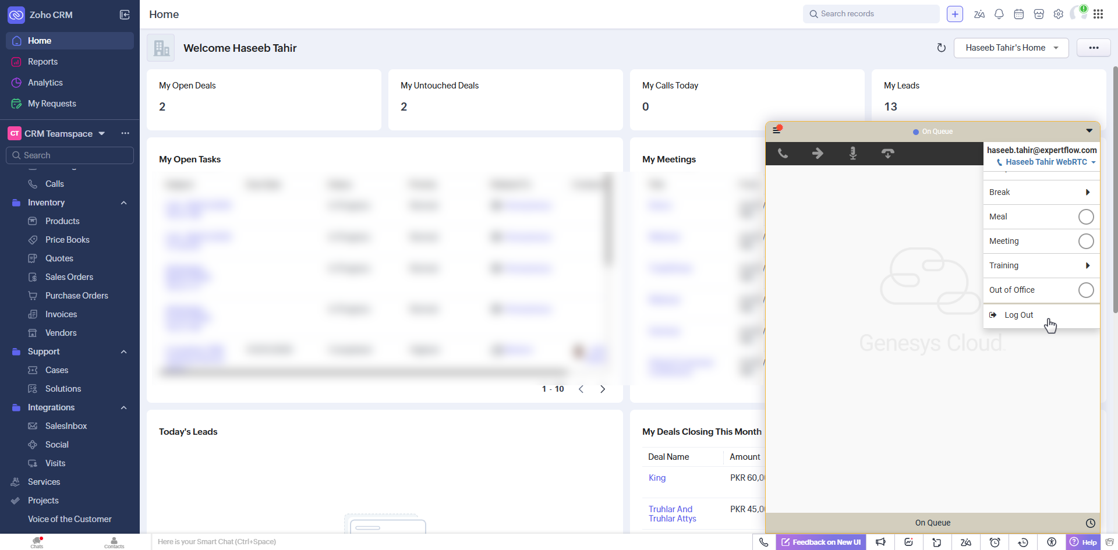
Task: Open Reports from the left sidebar
Action: 43,62
